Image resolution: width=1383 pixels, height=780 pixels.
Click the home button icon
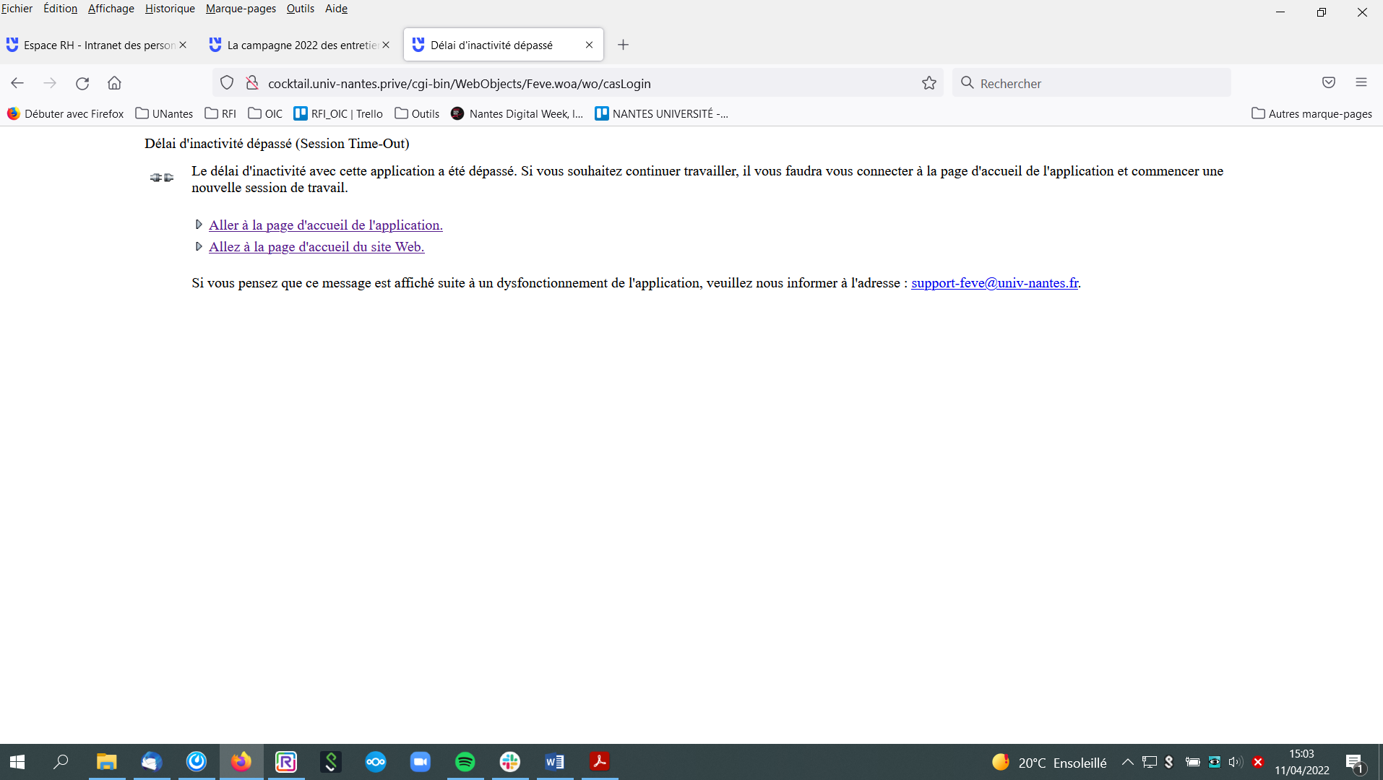tap(114, 83)
